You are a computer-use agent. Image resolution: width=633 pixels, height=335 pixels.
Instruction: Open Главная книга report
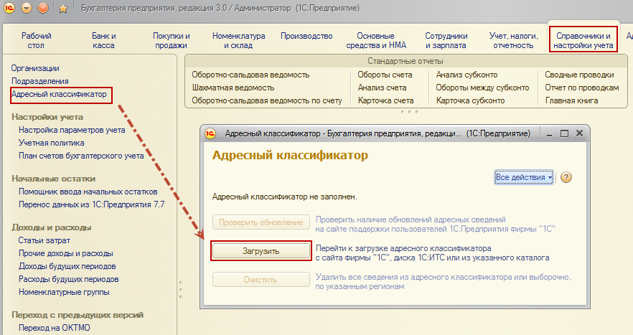[x=571, y=100]
